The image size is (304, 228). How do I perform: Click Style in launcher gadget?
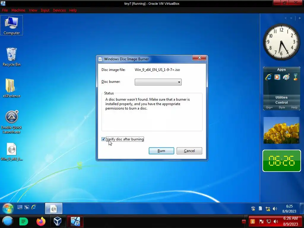click(x=282, y=107)
